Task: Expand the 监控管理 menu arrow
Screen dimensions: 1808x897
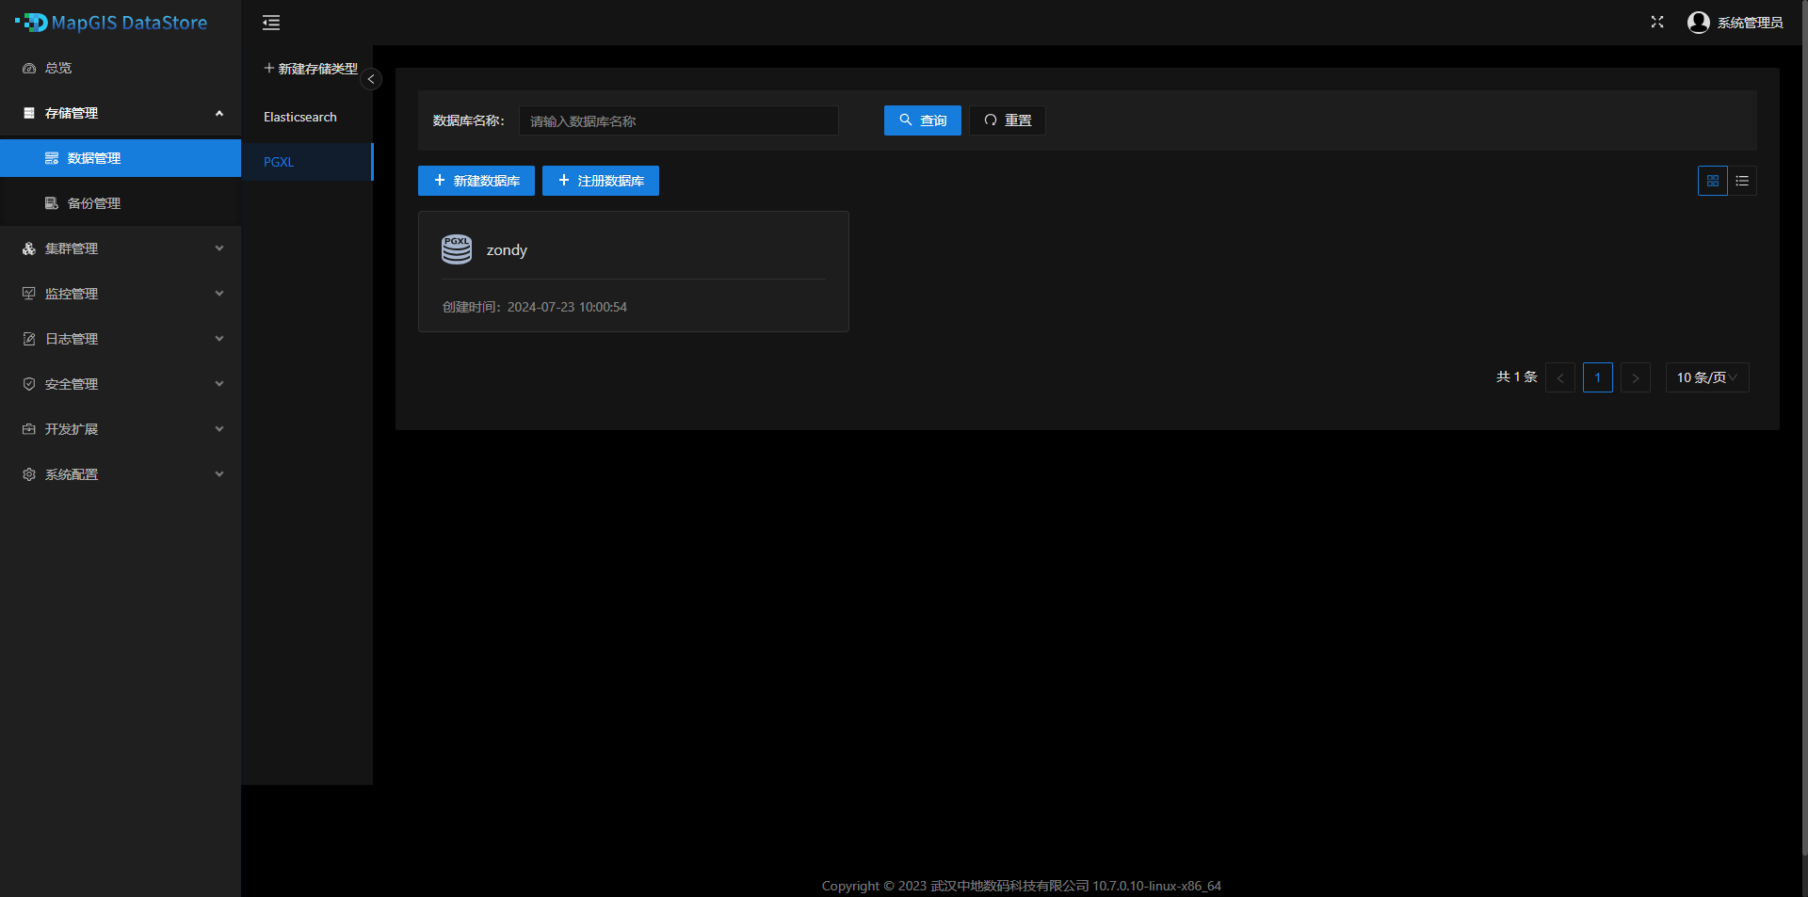Action: [x=219, y=294]
